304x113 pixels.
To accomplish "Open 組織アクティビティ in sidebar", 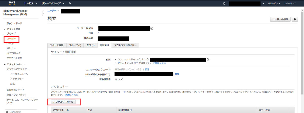I will (17, 95).
